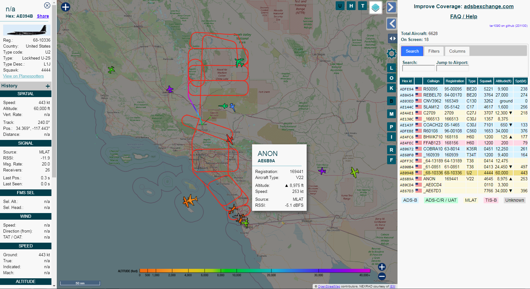Toggle the H map filter button
The height and width of the screenshot is (289, 530).
[x=351, y=6]
